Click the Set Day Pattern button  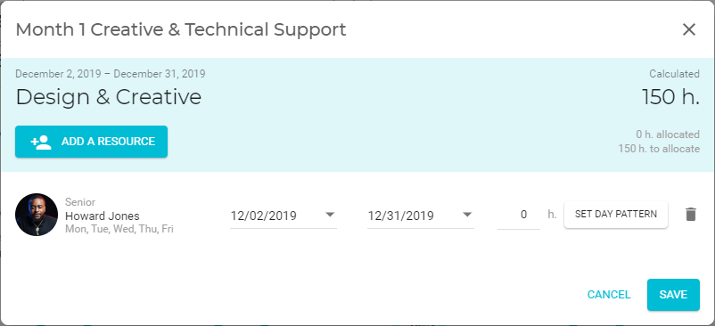pos(616,214)
